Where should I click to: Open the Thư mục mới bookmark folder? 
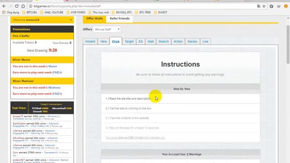[99, 12]
